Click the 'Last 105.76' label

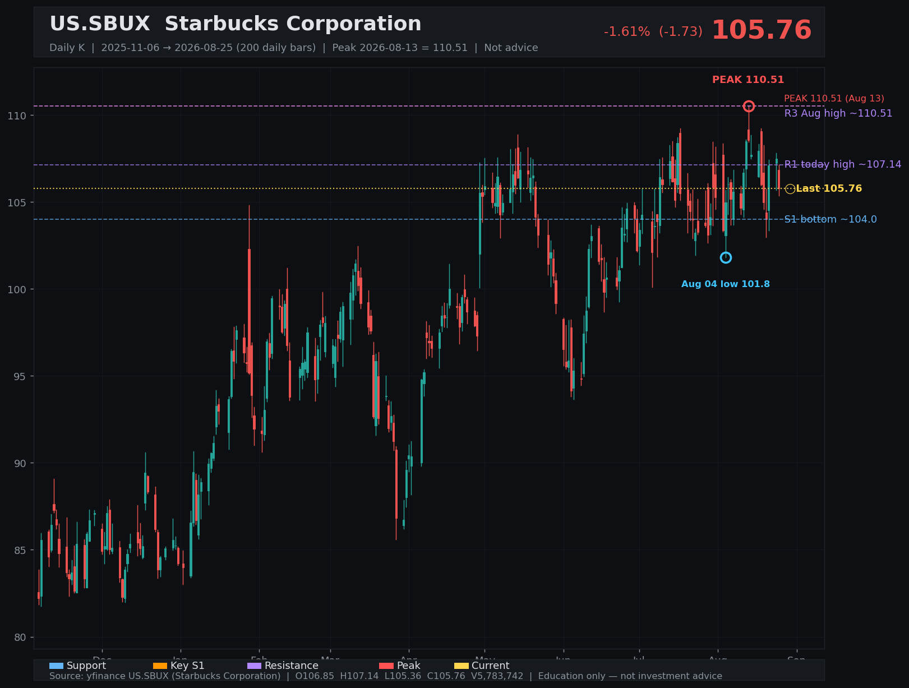pos(829,188)
